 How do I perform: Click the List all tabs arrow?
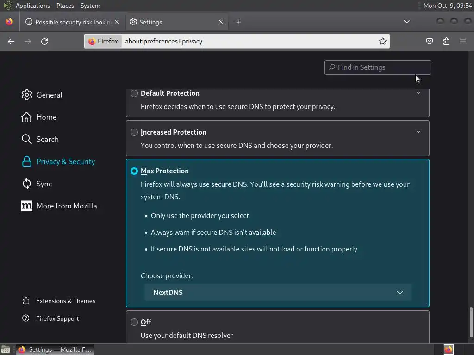407,22
